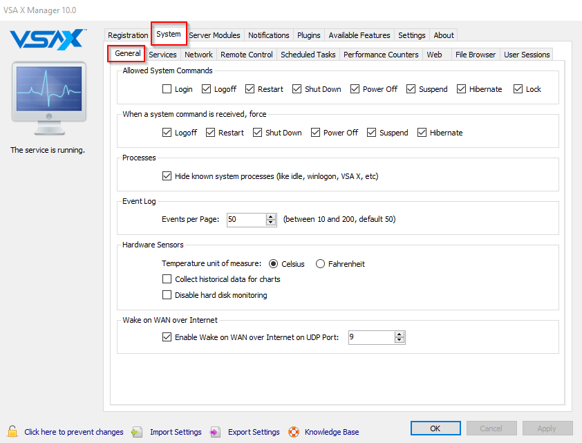Toggle force Shut Down checkbox

(258, 133)
